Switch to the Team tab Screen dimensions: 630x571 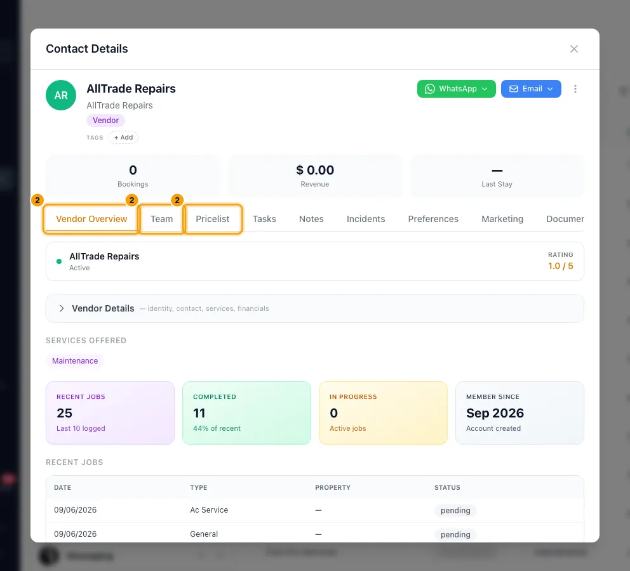pos(161,219)
